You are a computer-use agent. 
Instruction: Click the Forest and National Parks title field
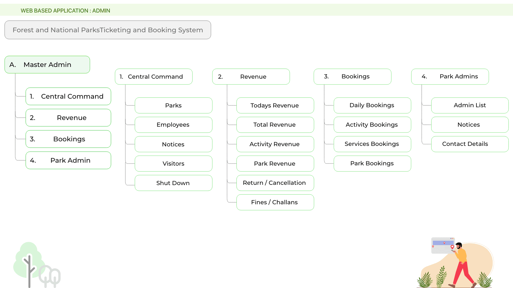(x=108, y=30)
